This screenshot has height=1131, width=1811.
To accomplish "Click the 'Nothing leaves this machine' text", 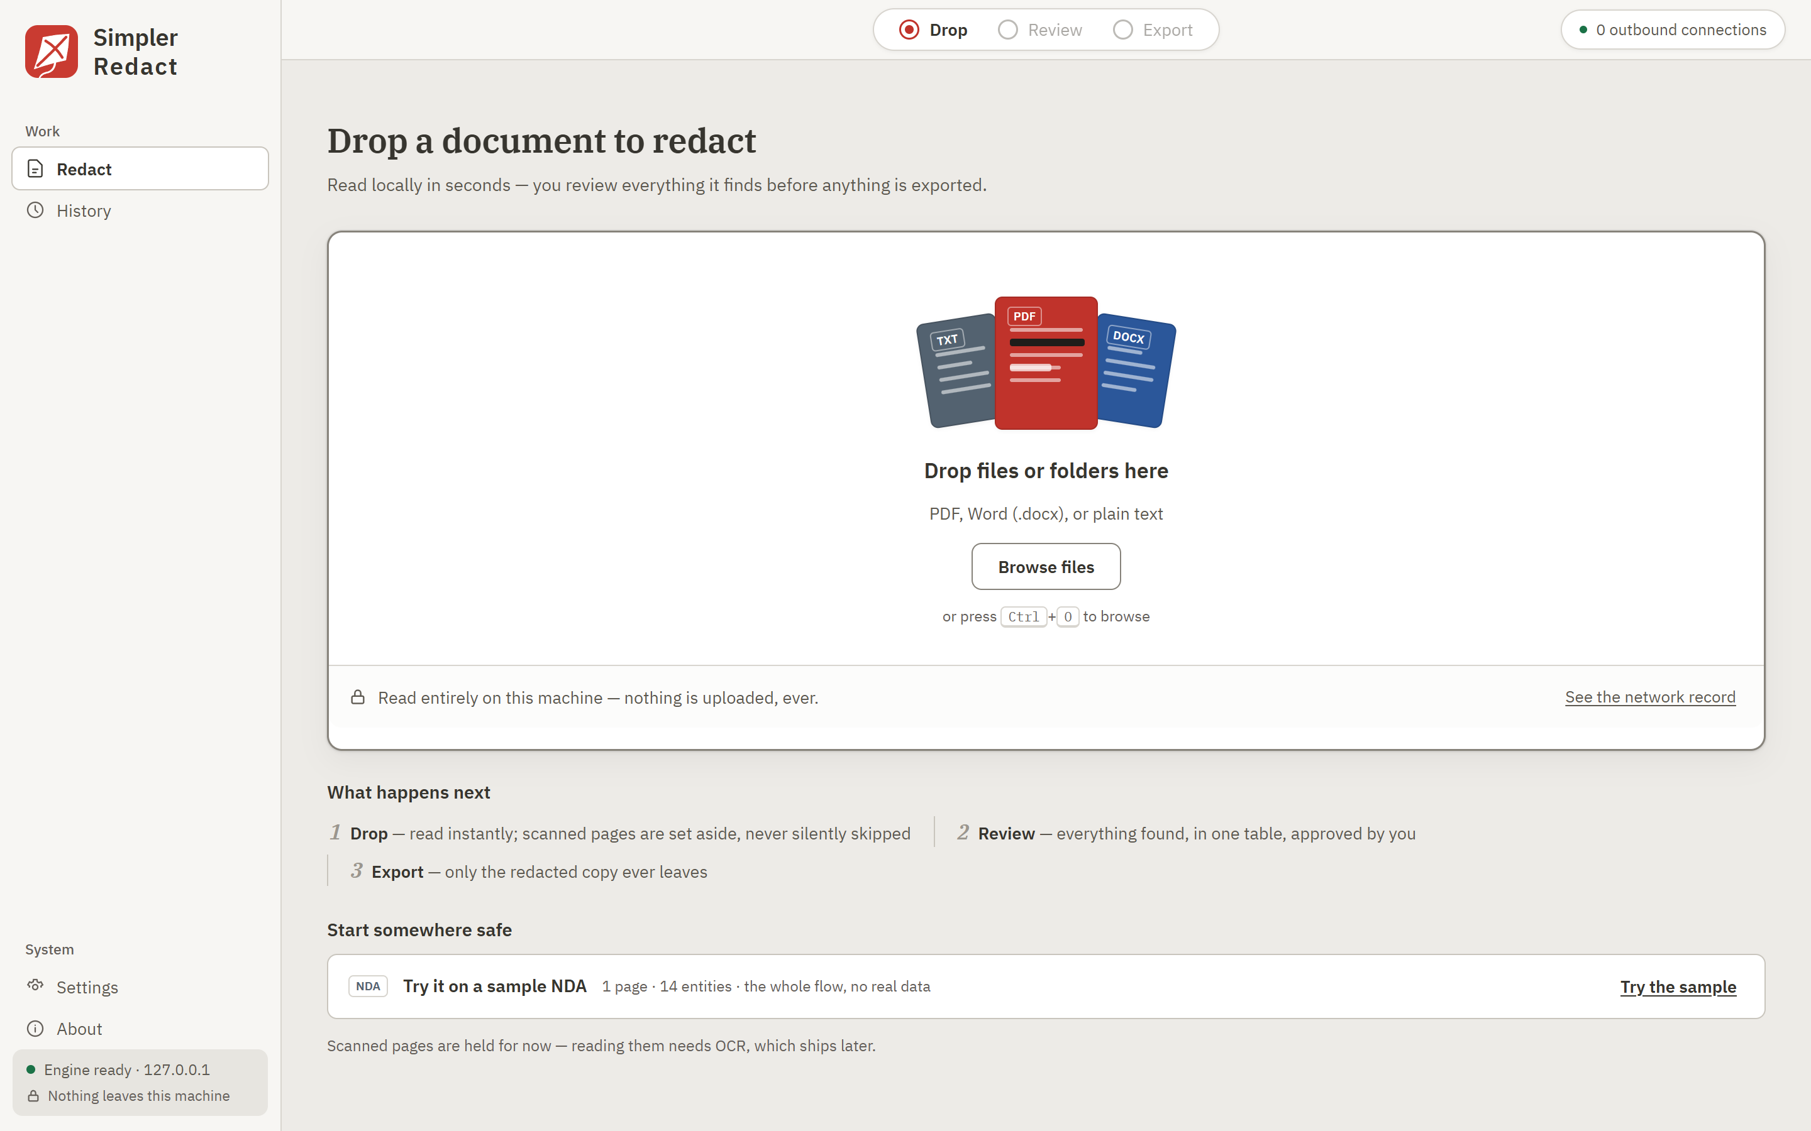I will pyautogui.click(x=138, y=1096).
